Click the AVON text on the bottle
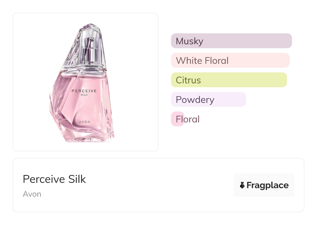Screen dimensions: 317x225 (84, 122)
